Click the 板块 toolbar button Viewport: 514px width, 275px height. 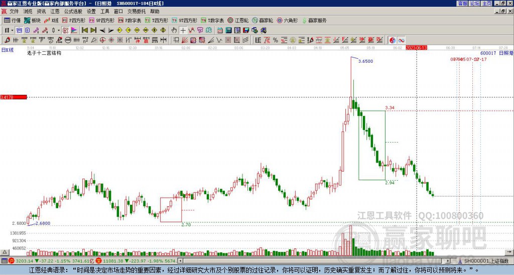coord(32,20)
